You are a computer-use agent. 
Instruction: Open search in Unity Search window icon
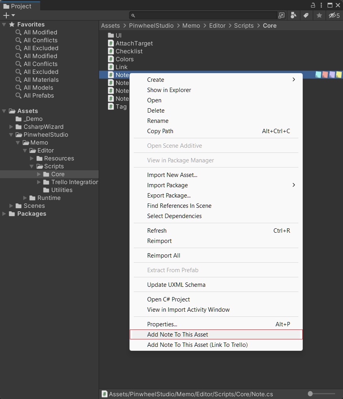pos(281,15)
